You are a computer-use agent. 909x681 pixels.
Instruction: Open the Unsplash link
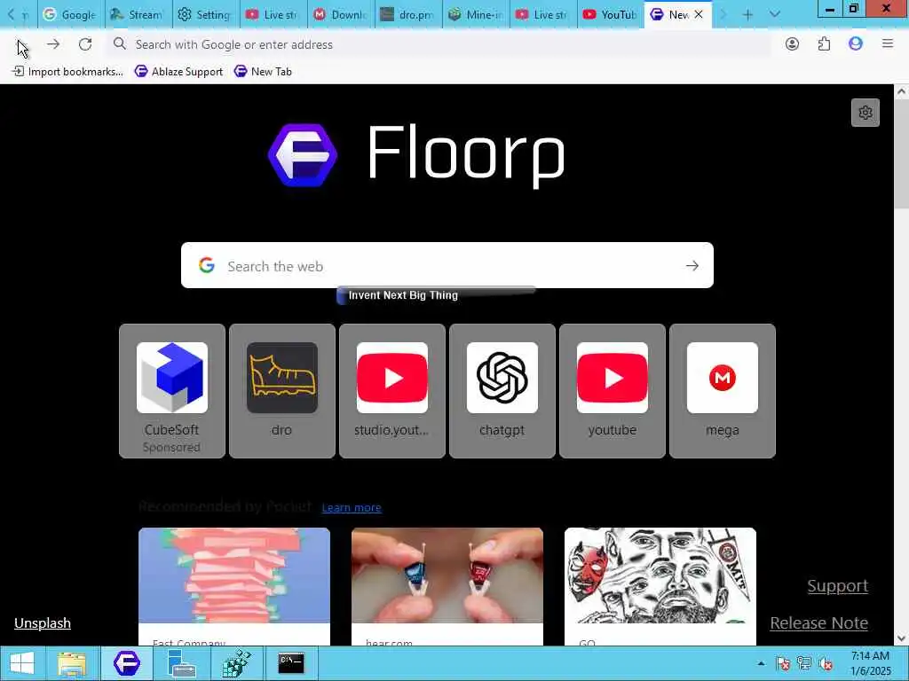coord(43,623)
